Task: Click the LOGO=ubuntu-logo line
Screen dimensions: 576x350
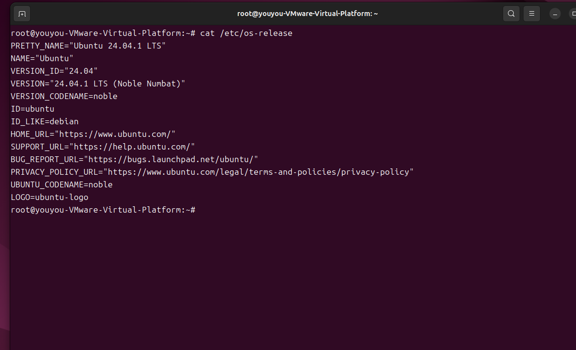Action: 49,197
